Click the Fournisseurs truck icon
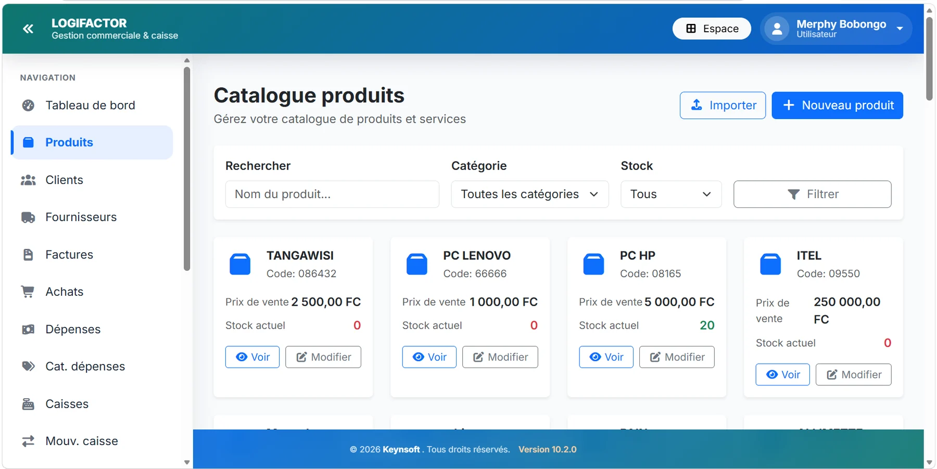The height and width of the screenshot is (469, 937). [x=28, y=217]
